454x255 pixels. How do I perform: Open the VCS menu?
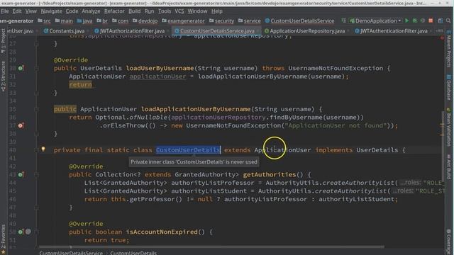(x=179, y=11)
